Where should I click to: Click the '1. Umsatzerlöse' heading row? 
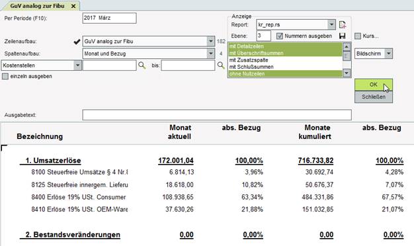50,161
